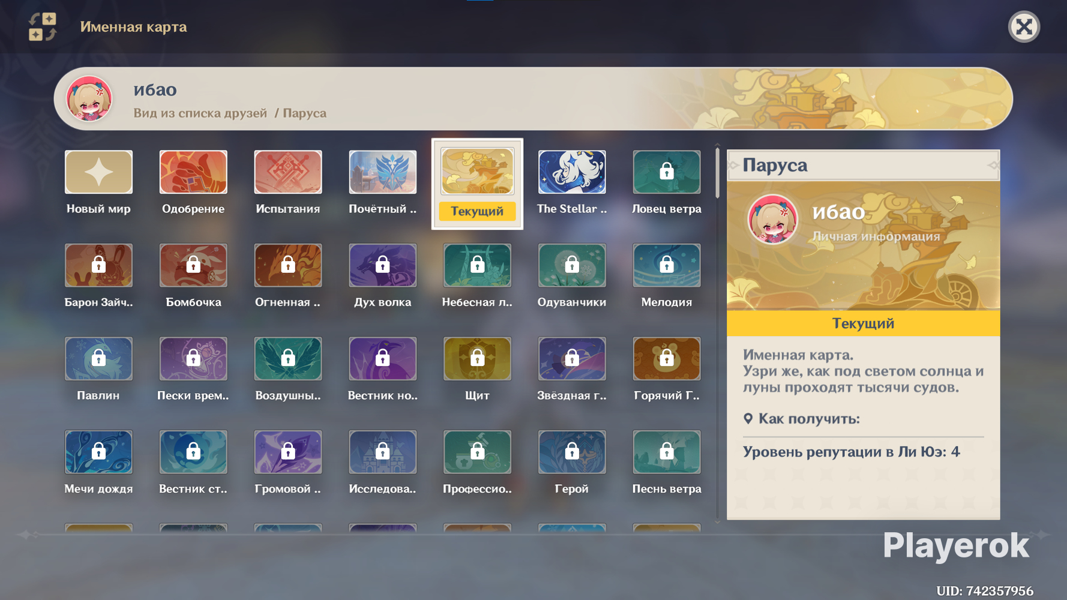Pick the Испытания namecard
Image resolution: width=1067 pixels, height=600 pixels.
[288, 172]
